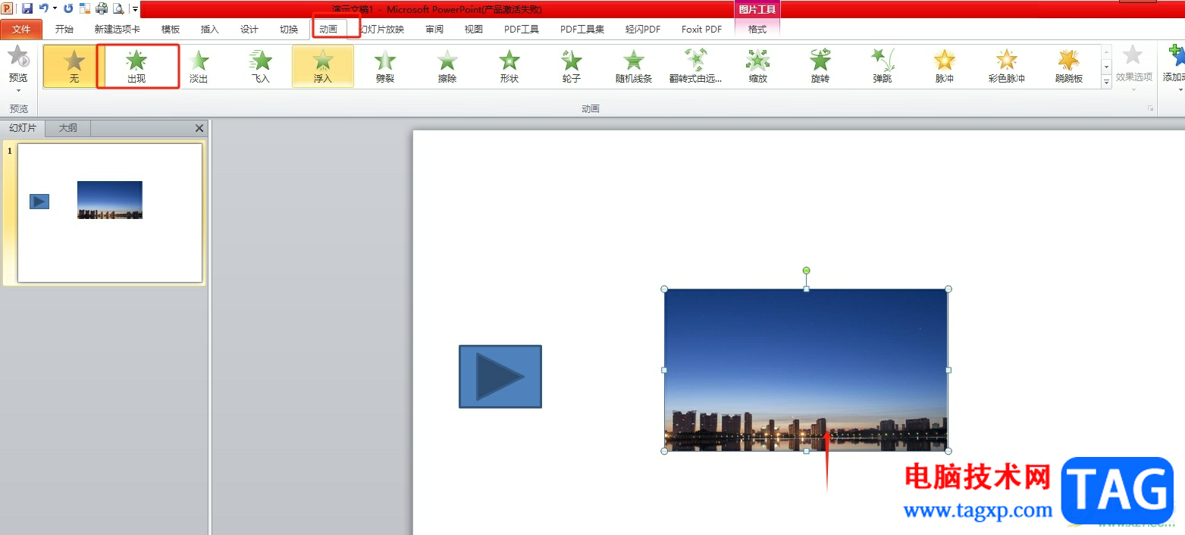
Task: Switch to the 新建选项卡 ribbon tab
Action: point(117,30)
